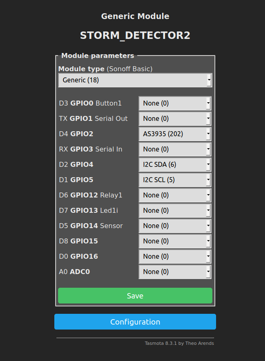Expand the D0 GPIO16 dropdown
This screenshot has height=361, width=265.
[x=175, y=256]
